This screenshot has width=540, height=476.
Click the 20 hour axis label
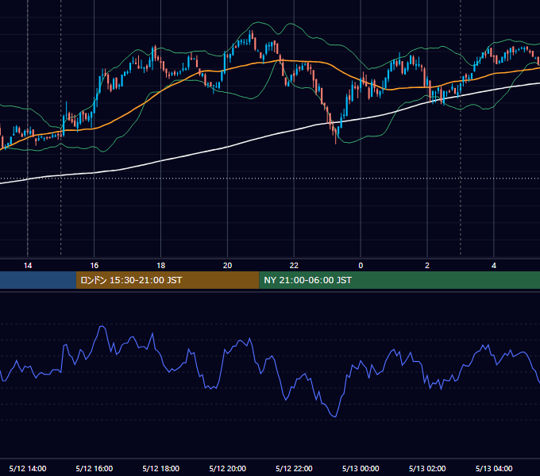227,266
